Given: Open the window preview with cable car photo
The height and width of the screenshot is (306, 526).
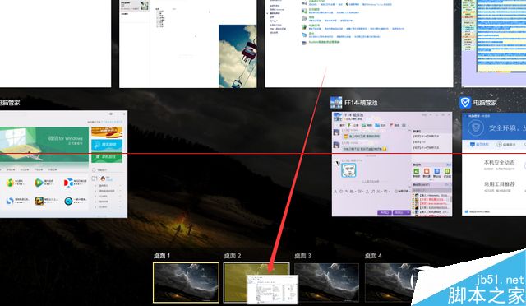Looking at the screenshot, I should [188, 44].
